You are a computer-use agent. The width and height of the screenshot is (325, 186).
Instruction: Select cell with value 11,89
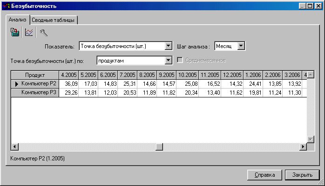pyautogui.click(x=147, y=93)
